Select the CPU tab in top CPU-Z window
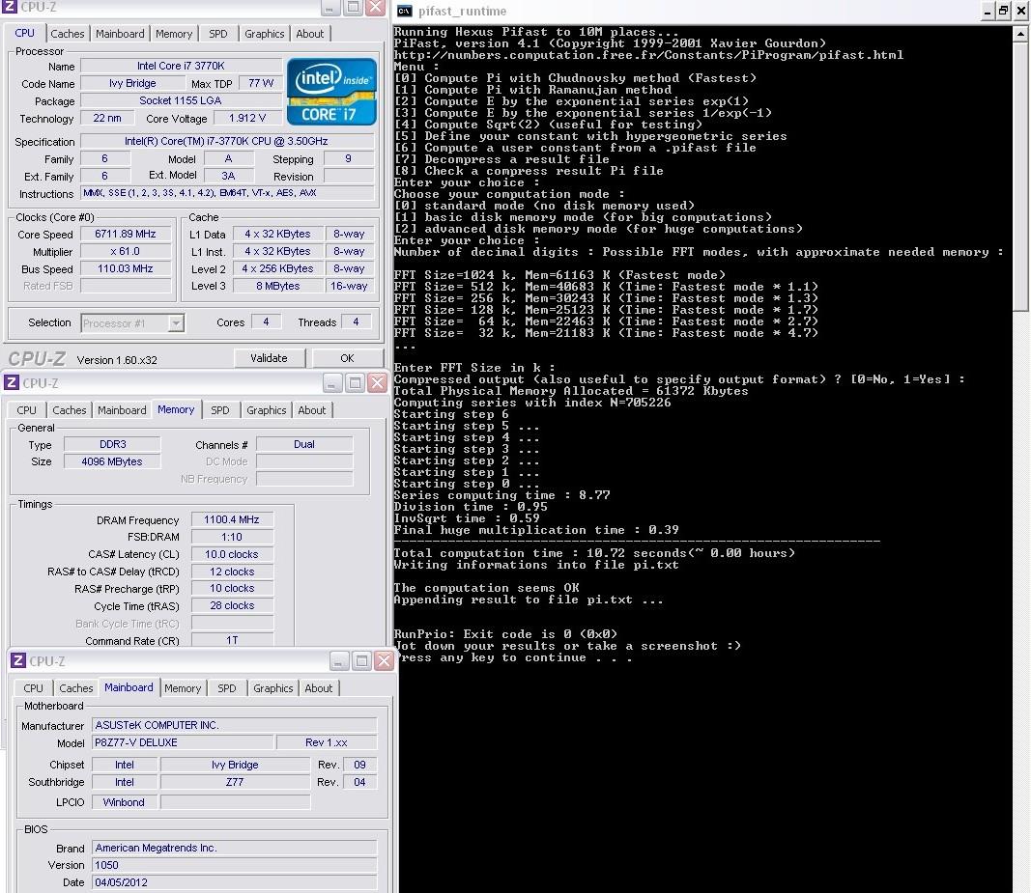Viewport: 1031px width, 893px height. (24, 33)
